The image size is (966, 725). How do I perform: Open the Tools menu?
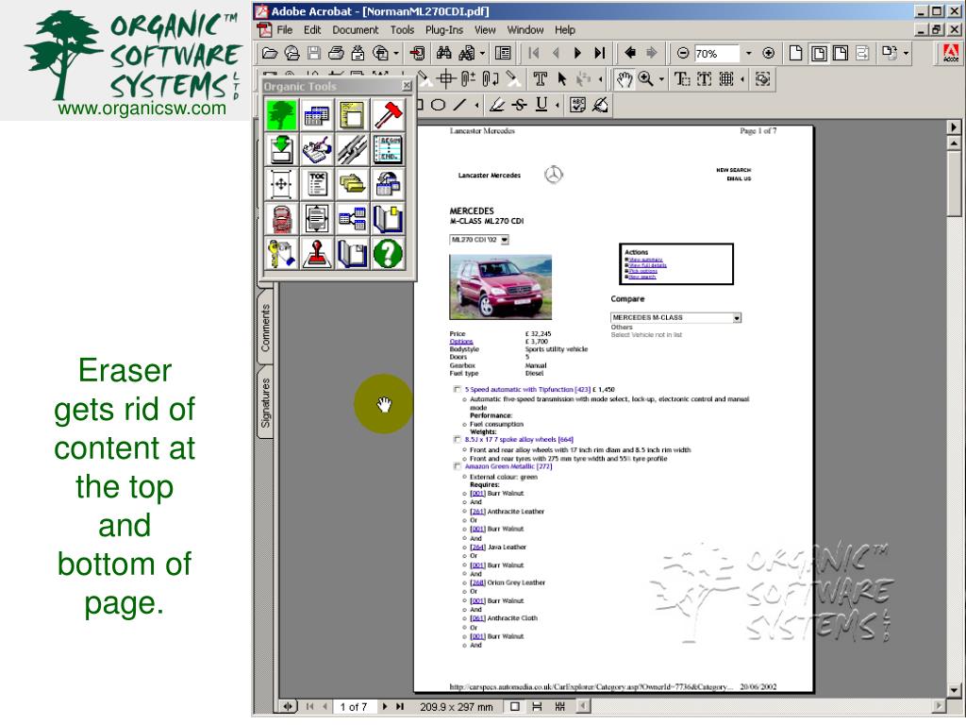pyautogui.click(x=402, y=29)
